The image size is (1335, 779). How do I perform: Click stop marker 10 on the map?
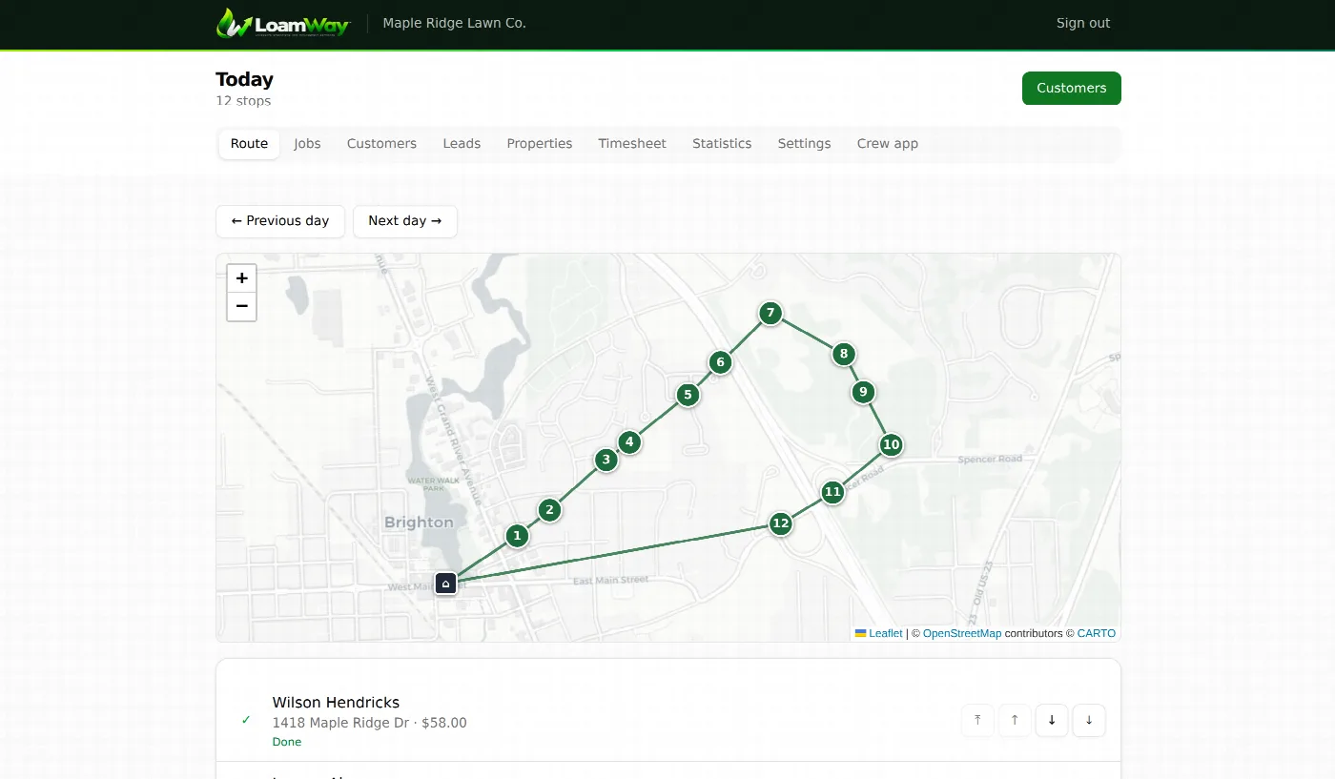click(891, 444)
